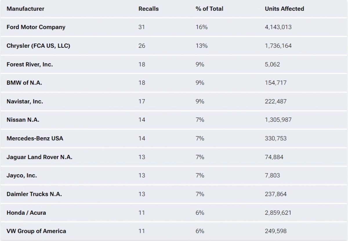Select the Navistar, Inc. manufacturer cell
The image size is (348, 241).
click(x=25, y=101)
